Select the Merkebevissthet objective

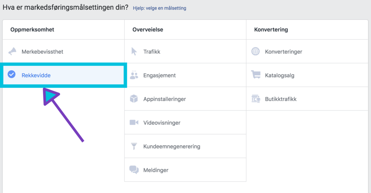point(42,52)
